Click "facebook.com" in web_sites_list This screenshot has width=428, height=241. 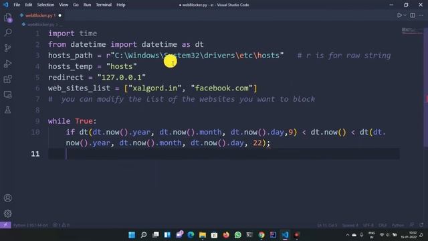point(221,88)
